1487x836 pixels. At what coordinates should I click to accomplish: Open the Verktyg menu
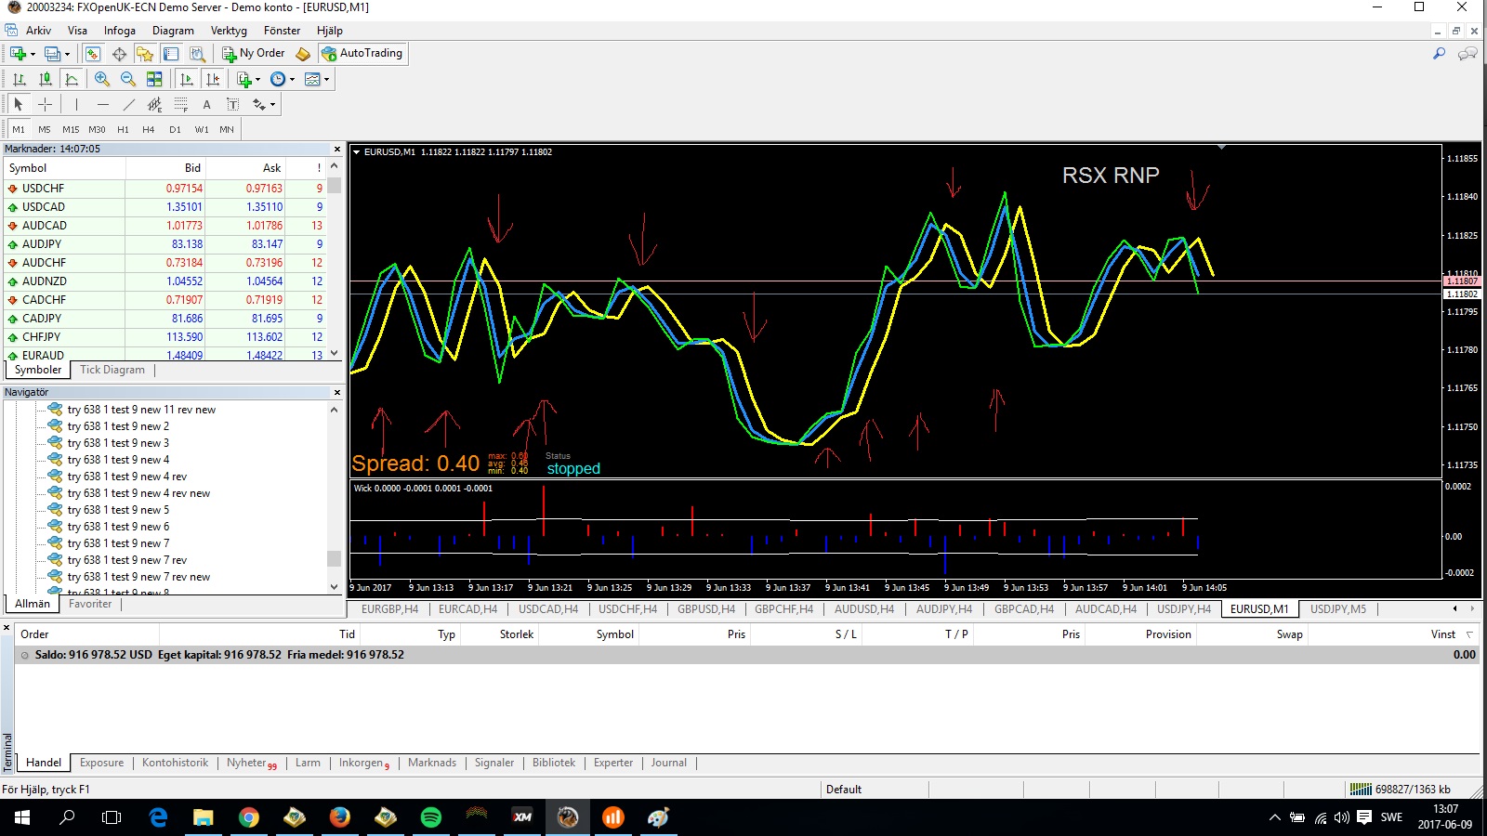pyautogui.click(x=229, y=31)
